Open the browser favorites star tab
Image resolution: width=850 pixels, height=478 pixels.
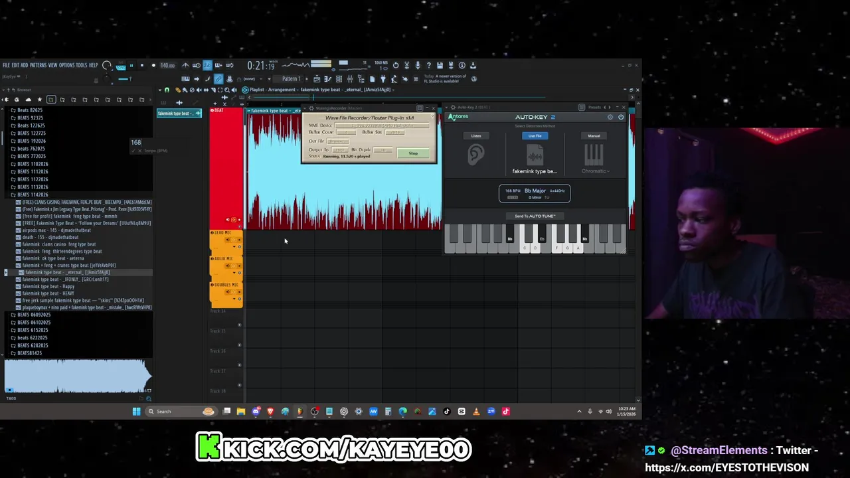pyautogui.click(x=40, y=100)
